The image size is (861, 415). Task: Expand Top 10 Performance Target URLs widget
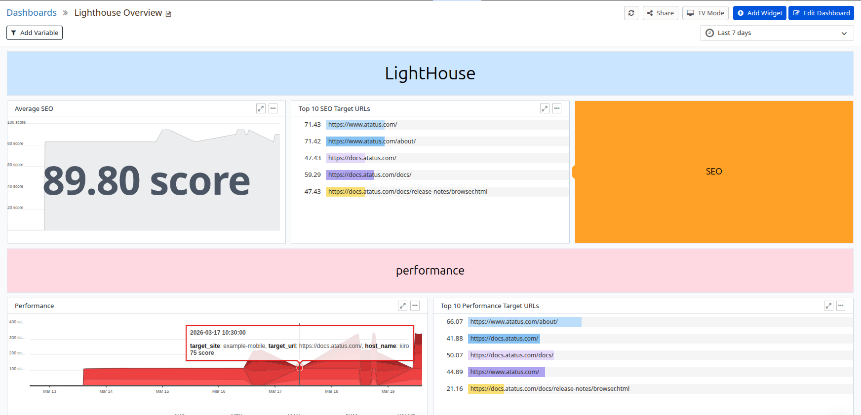828,306
